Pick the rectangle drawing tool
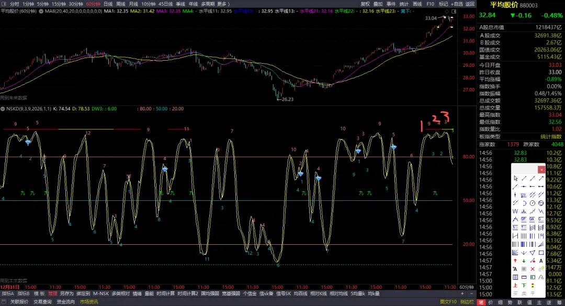The width and height of the screenshot is (565, 306). 541,252
